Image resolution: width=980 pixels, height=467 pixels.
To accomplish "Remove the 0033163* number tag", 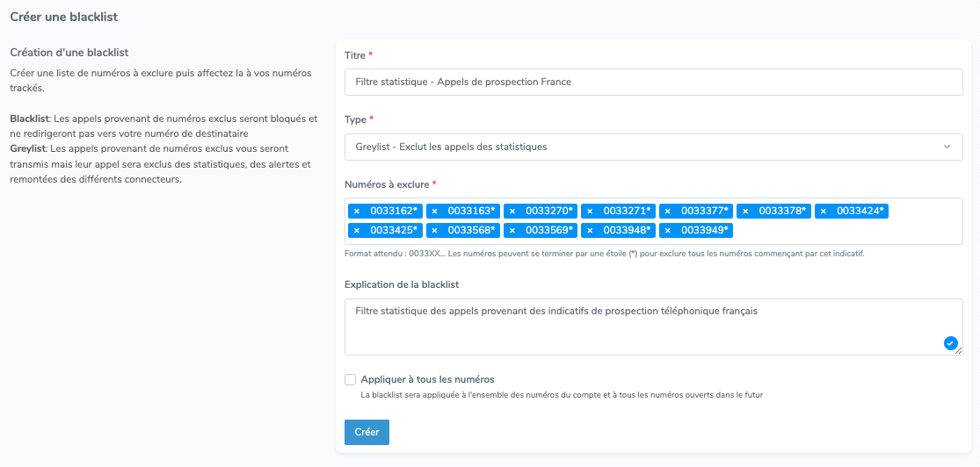I will pyautogui.click(x=434, y=211).
